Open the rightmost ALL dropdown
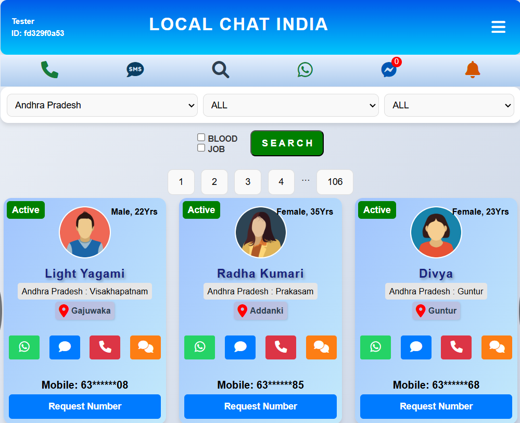This screenshot has height=423, width=520. coord(448,105)
